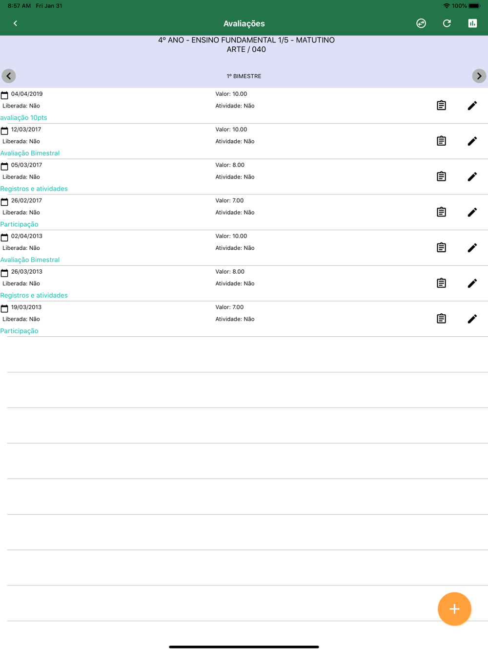Screen dimensions: 488x652
Task: Open grades clipboard for 26/02/2017 evaluation
Action: tap(441, 212)
